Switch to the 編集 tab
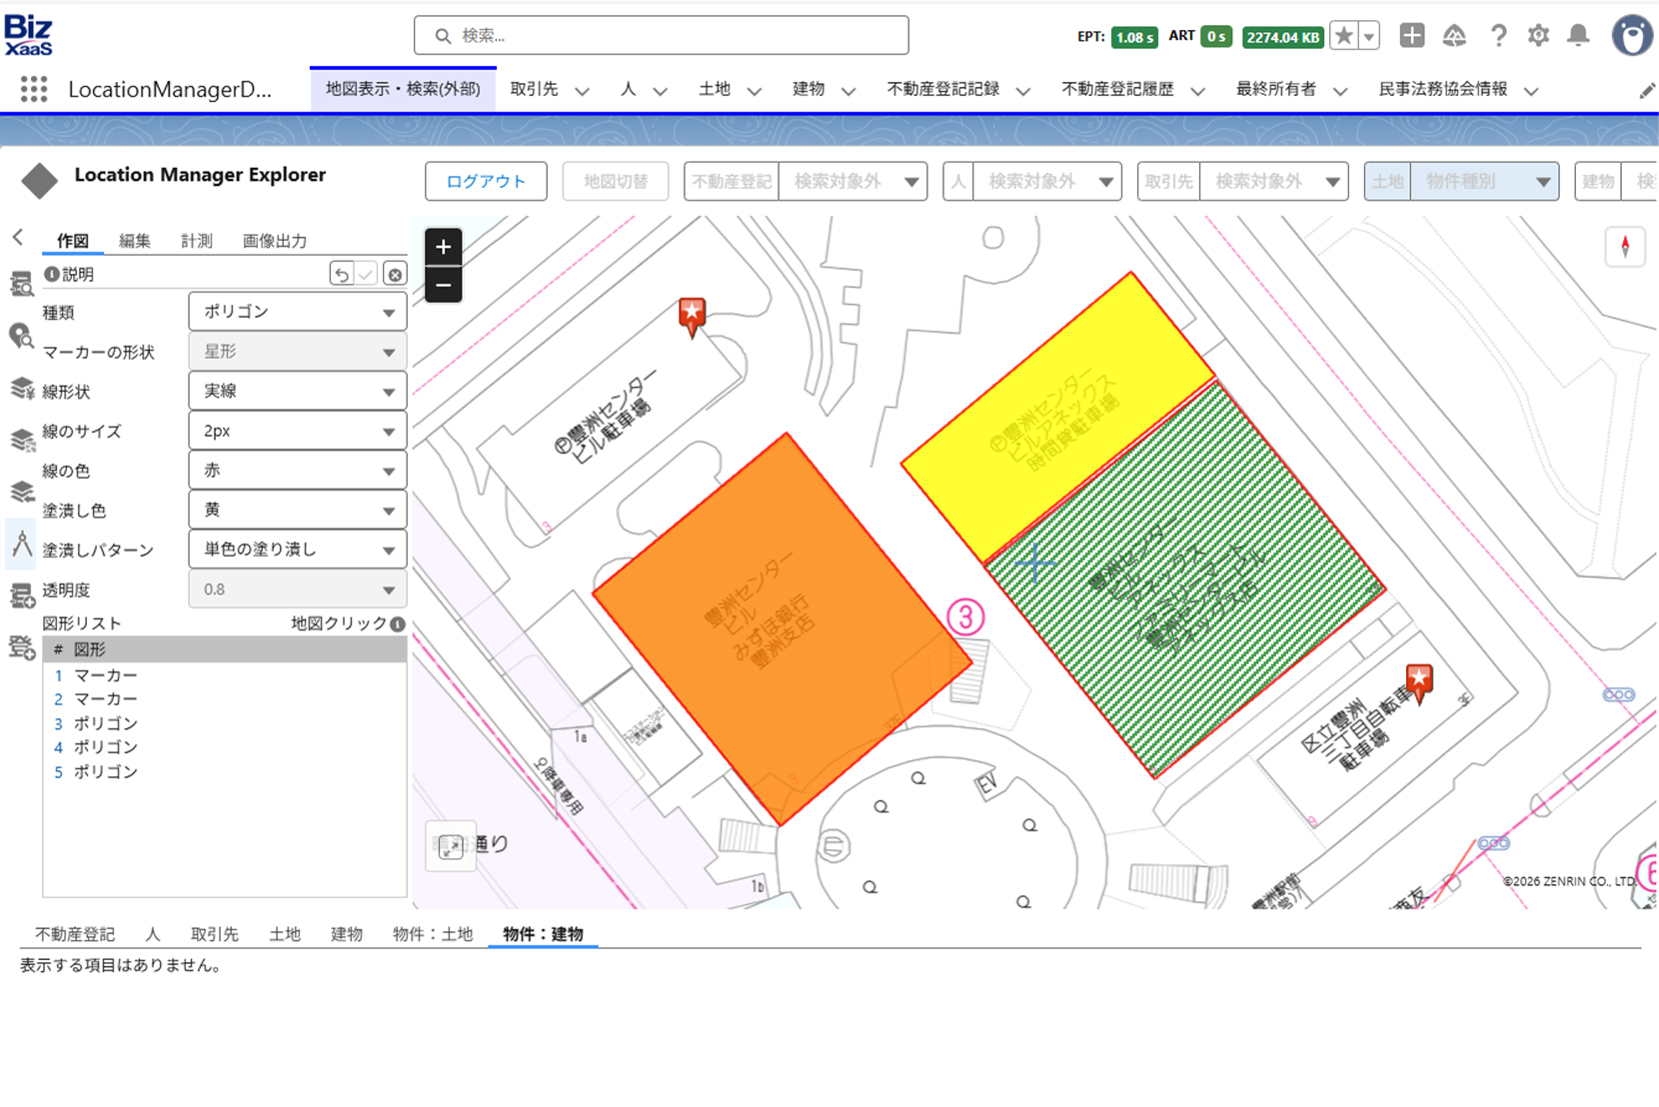Viewport: 1659px width, 1107px height. [134, 241]
